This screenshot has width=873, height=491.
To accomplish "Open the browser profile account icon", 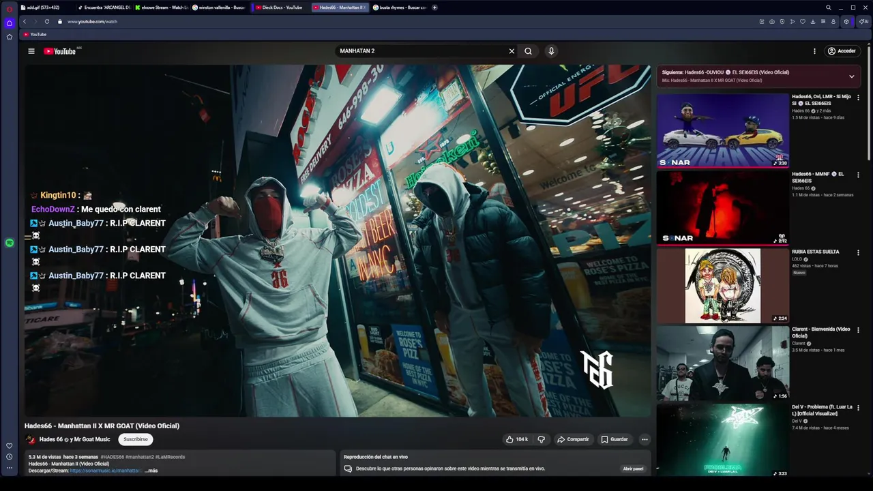I will click(833, 21).
